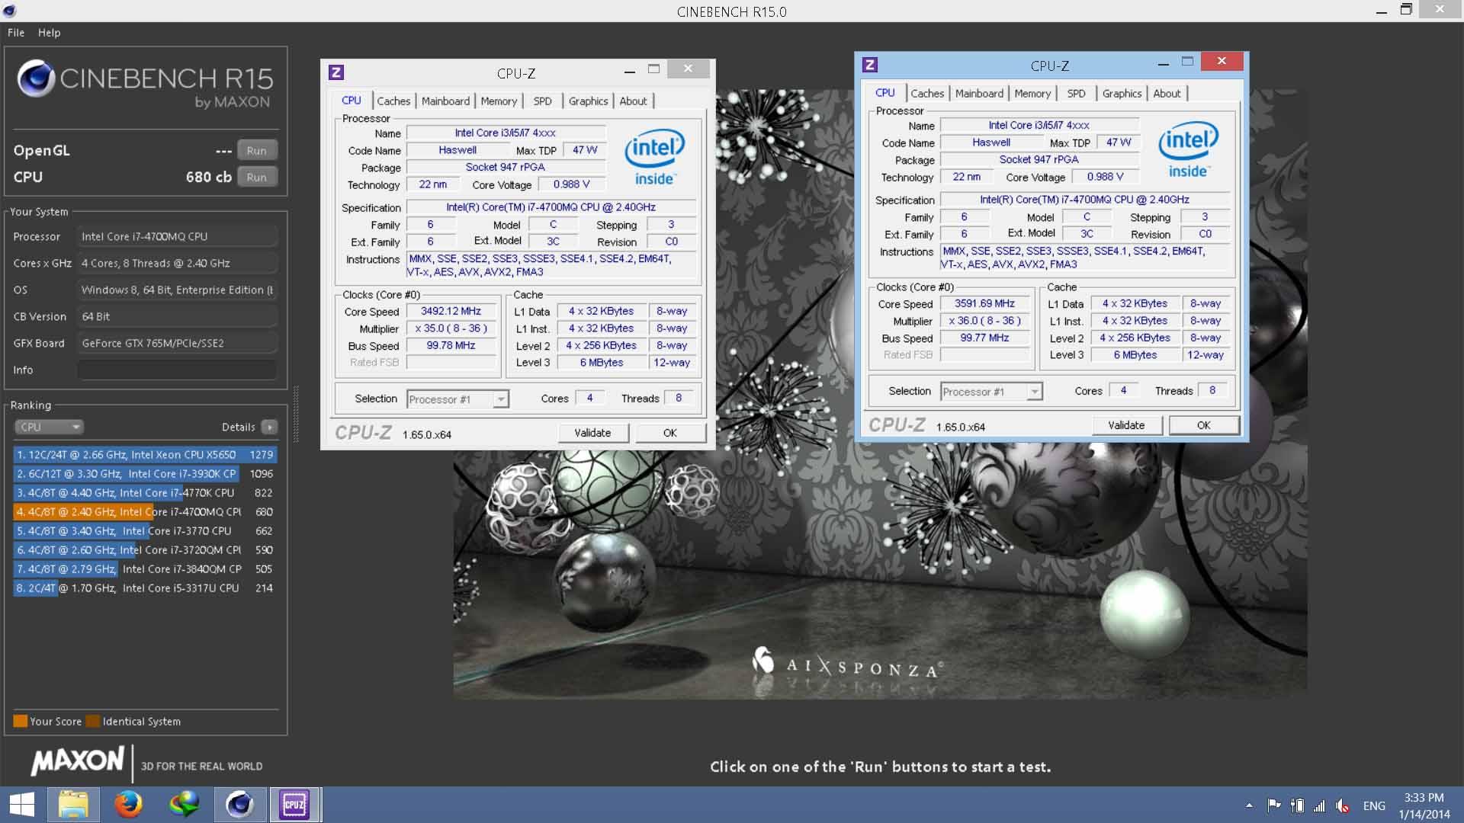Viewport: 1464px width, 823px height.
Task: Click Intel inside logo in right CPU-Z
Action: tap(1188, 150)
